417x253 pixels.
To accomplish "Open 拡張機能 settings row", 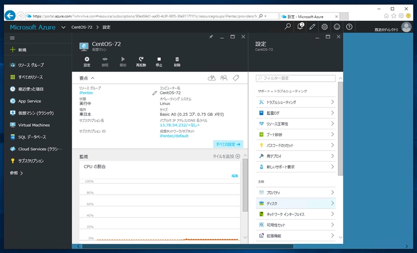I will 295,236.
